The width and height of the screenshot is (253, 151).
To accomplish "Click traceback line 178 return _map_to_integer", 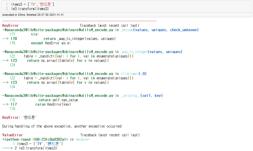I will [x=59, y=39].
